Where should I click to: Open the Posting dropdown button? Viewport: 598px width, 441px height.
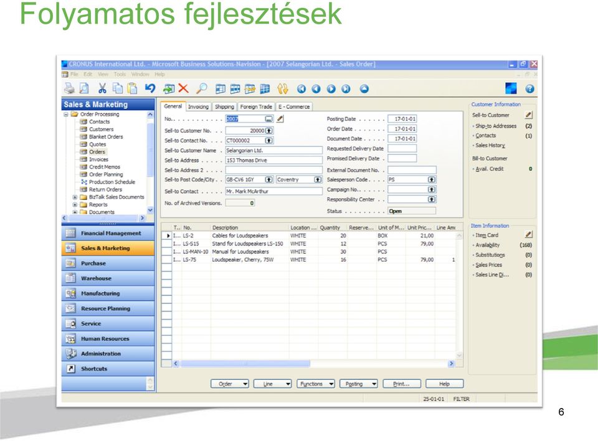point(359,384)
